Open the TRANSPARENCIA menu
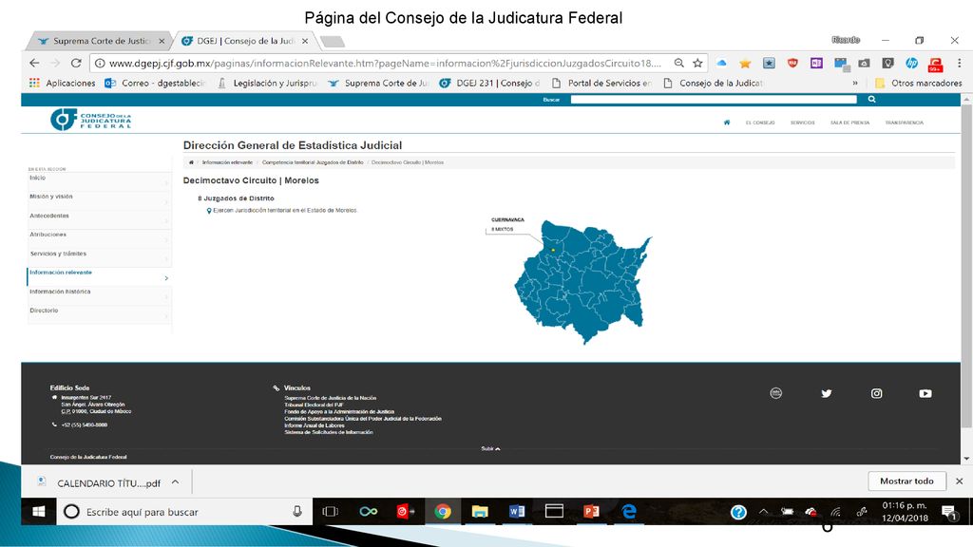 pyautogui.click(x=905, y=123)
